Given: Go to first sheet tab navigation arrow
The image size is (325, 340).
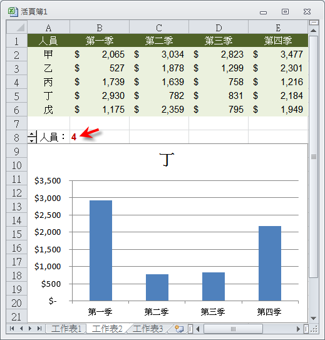Looking at the screenshot, I should pos(12,329).
